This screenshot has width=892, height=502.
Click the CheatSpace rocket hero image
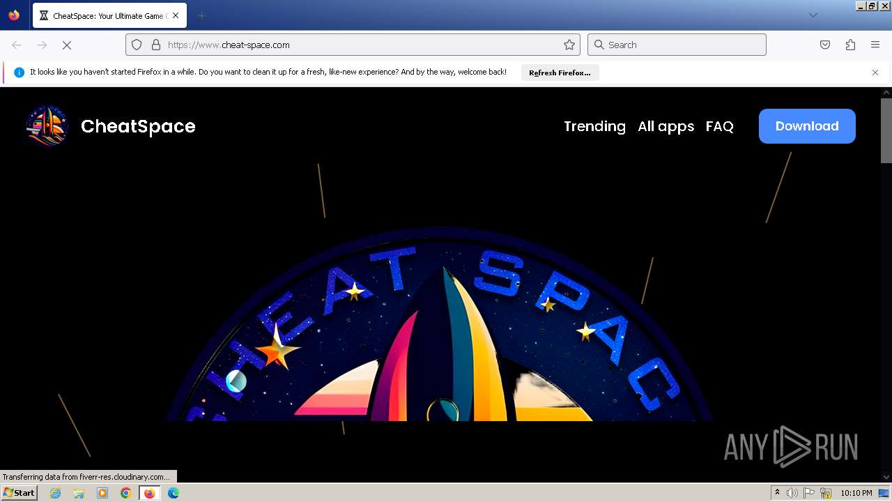[x=440, y=324]
